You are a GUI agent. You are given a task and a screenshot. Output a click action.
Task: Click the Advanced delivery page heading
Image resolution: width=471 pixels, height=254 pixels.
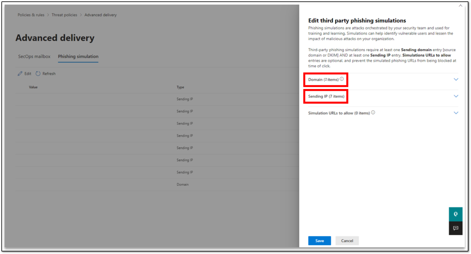(55, 38)
